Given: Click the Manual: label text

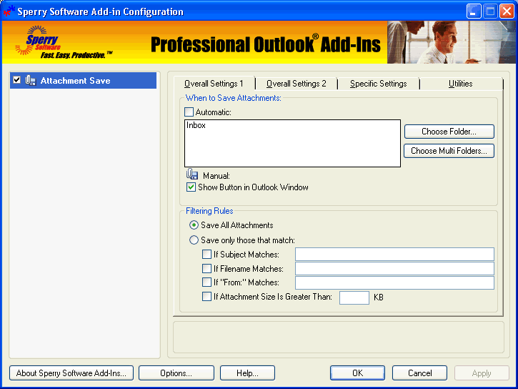Looking at the screenshot, I should point(216,176).
